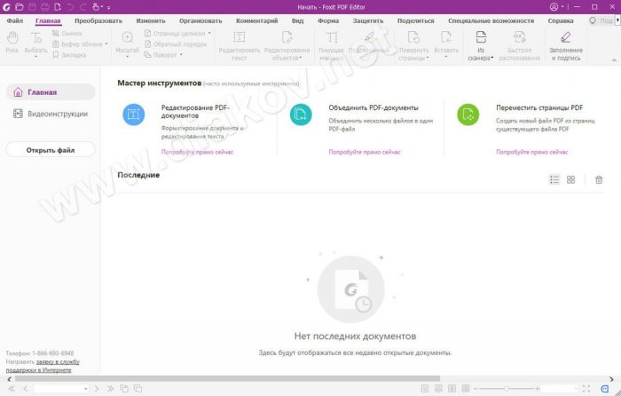Click the teal Объединить PDF-документы icon
Viewport: 621px width, 396px height.
click(x=301, y=115)
